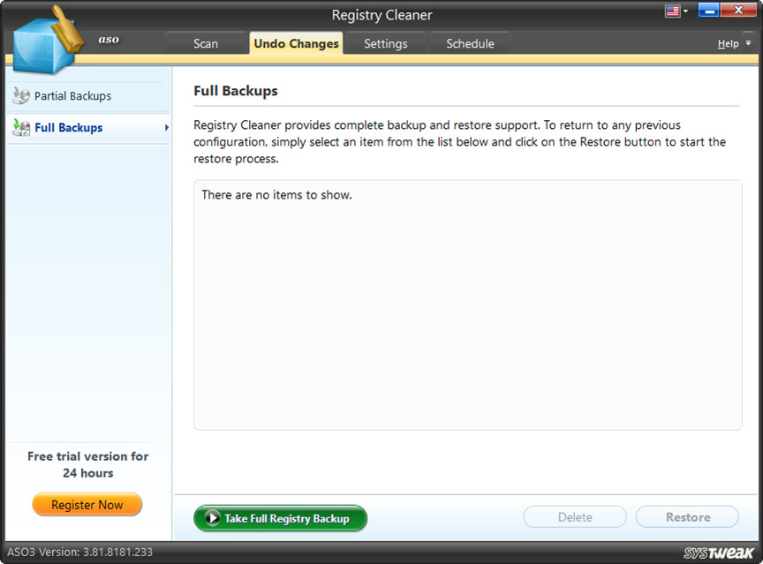Click the Delete button
The width and height of the screenshot is (763, 564).
pyautogui.click(x=575, y=516)
